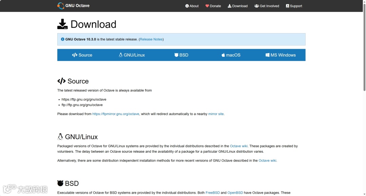This screenshot has width=366, height=196.
Task: Open the Support menu item
Action: (294, 6)
